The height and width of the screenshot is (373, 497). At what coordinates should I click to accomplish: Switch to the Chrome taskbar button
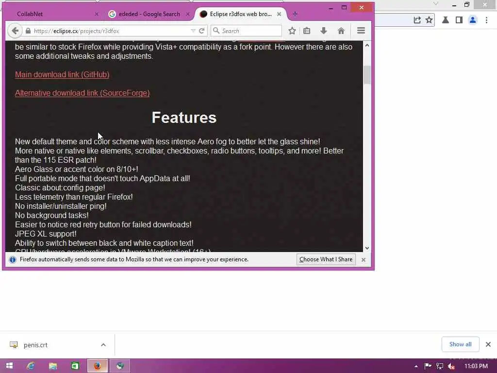click(120, 366)
